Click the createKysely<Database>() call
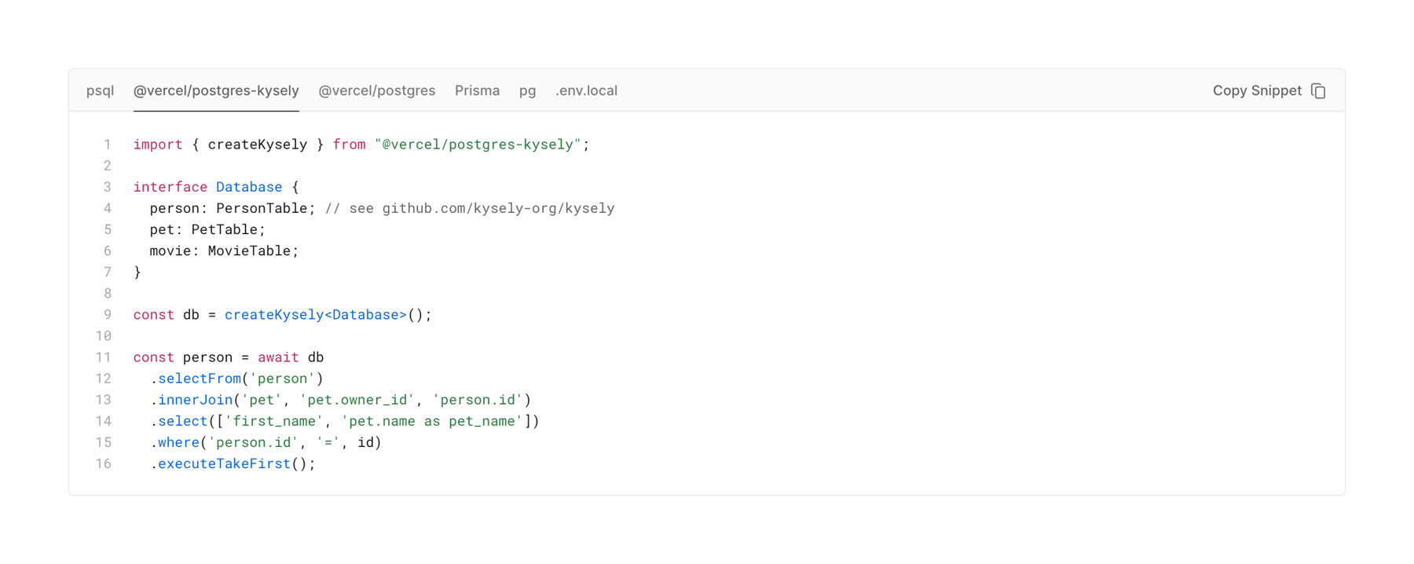This screenshot has width=1414, height=564. coord(328,315)
